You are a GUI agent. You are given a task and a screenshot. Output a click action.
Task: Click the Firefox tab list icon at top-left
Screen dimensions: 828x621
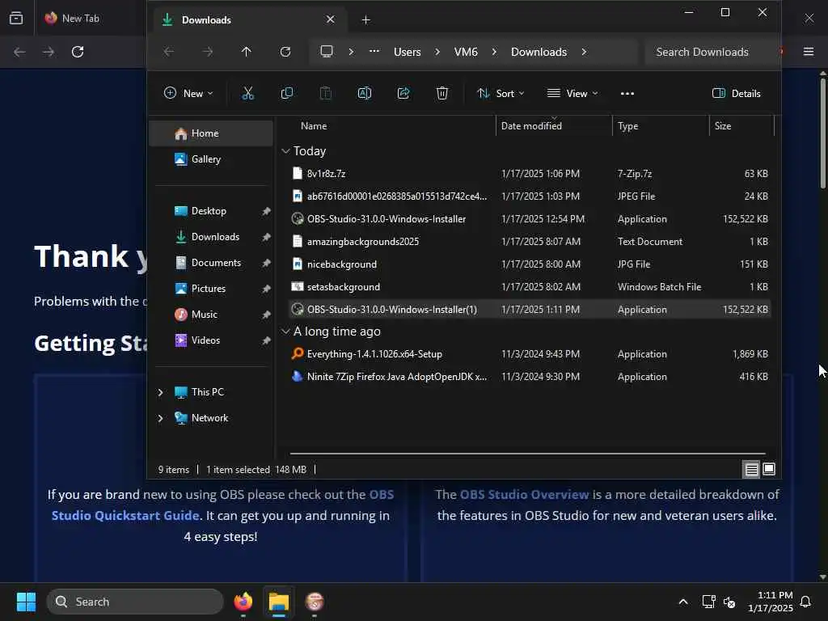coord(16,18)
